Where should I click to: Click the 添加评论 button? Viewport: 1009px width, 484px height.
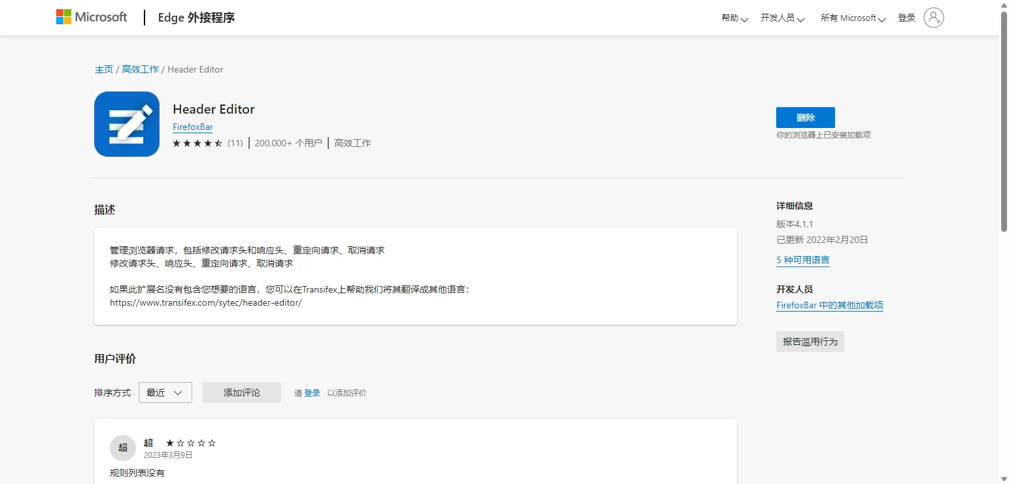[x=242, y=393]
